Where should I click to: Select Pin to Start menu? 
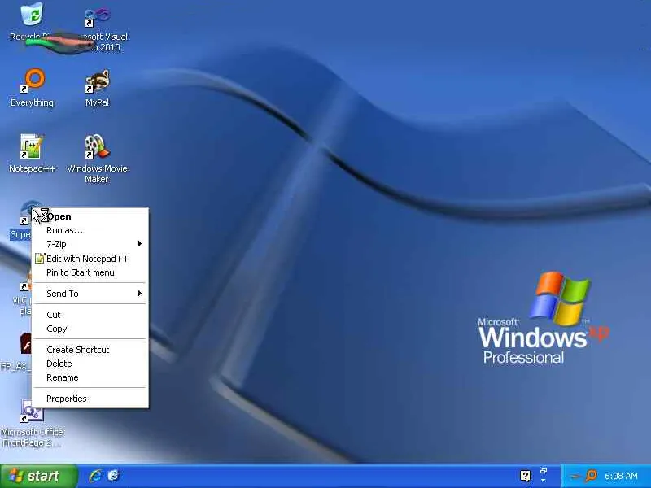point(90,272)
